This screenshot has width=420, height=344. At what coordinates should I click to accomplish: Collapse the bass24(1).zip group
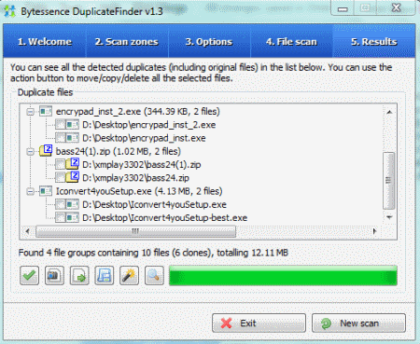click(30, 152)
